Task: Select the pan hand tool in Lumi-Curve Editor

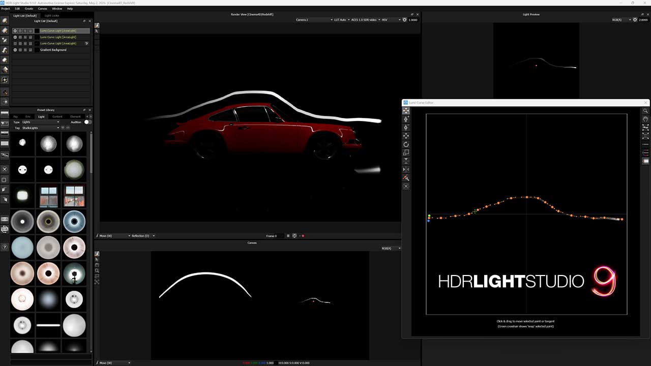Action: click(x=645, y=119)
